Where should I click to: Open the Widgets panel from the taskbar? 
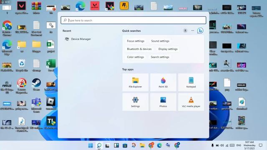pos(116,145)
